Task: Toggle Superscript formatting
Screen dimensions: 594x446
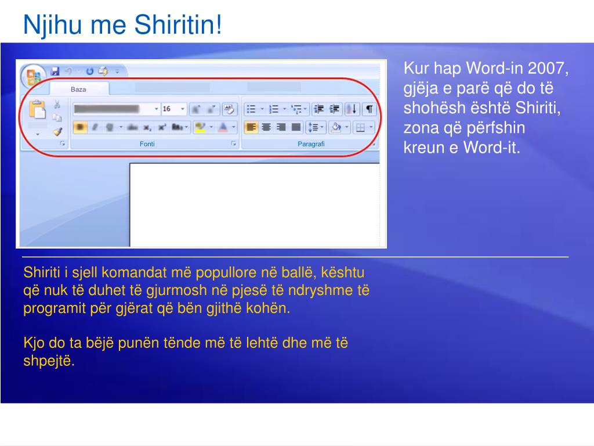Action: click(162, 127)
